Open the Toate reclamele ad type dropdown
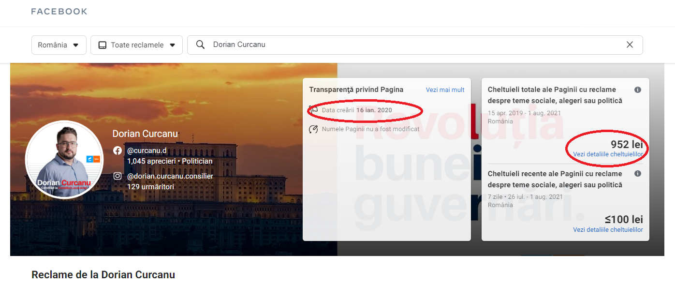Screen dimensions: 675x286 click(x=136, y=45)
